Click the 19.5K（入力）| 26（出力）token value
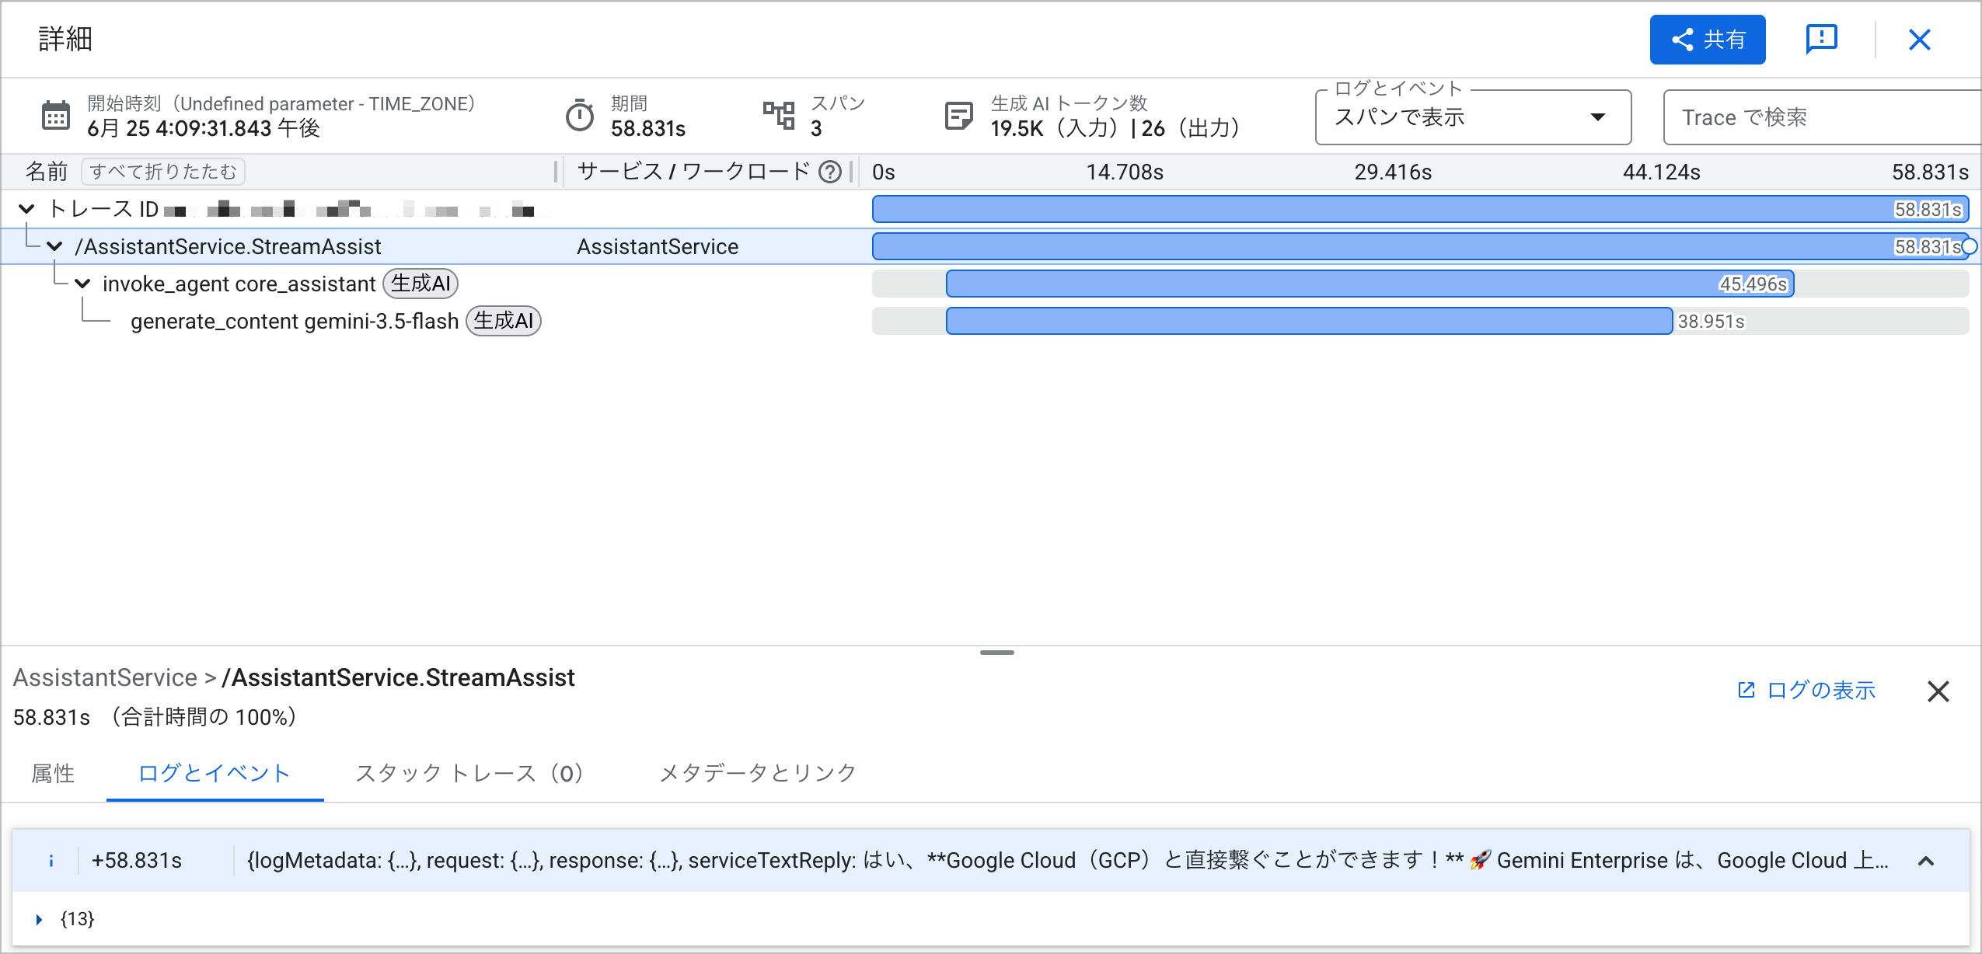1982x954 pixels. pyautogui.click(x=1118, y=128)
